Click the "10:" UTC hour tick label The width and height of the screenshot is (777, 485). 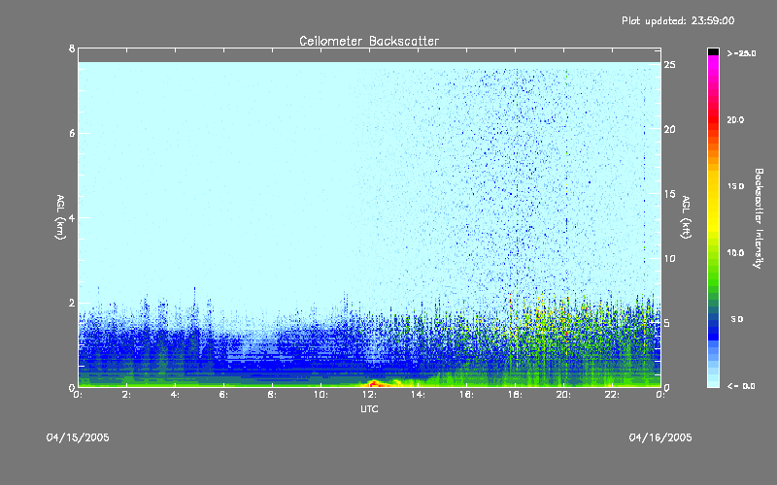pyautogui.click(x=321, y=395)
